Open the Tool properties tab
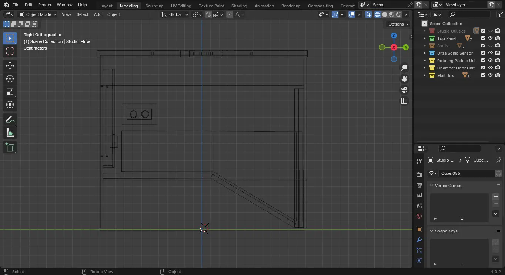The height and width of the screenshot is (275, 505). point(419,162)
